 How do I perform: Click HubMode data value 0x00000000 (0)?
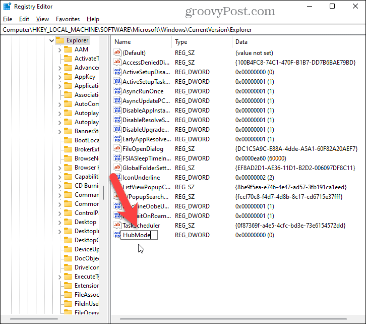(x=255, y=235)
